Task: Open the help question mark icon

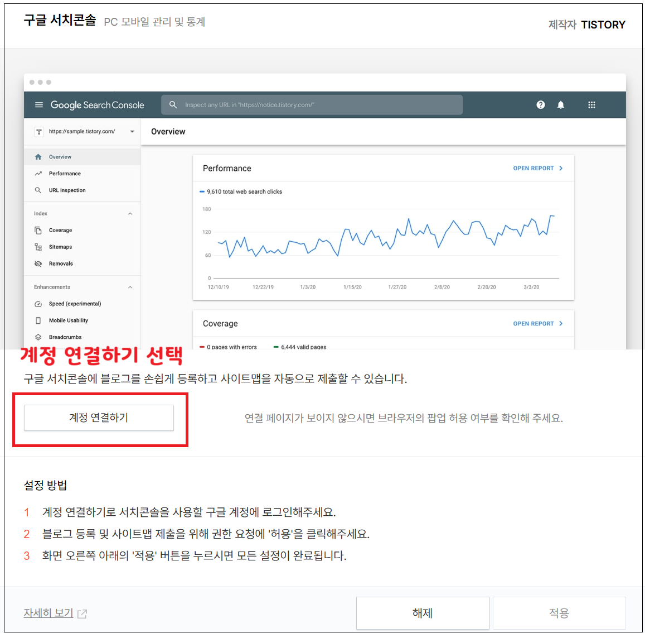Action: click(x=541, y=104)
